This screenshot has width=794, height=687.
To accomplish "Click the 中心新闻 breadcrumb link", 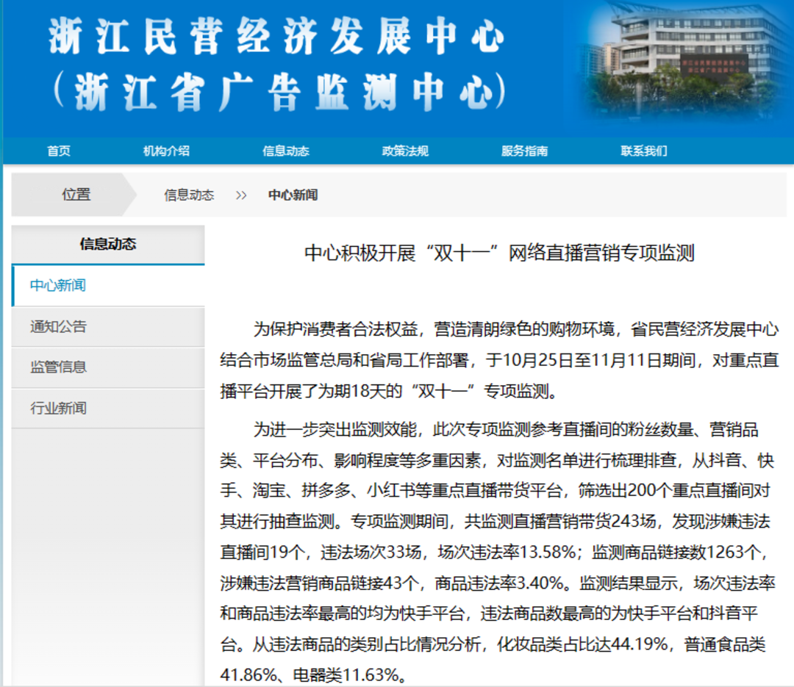I will (293, 195).
